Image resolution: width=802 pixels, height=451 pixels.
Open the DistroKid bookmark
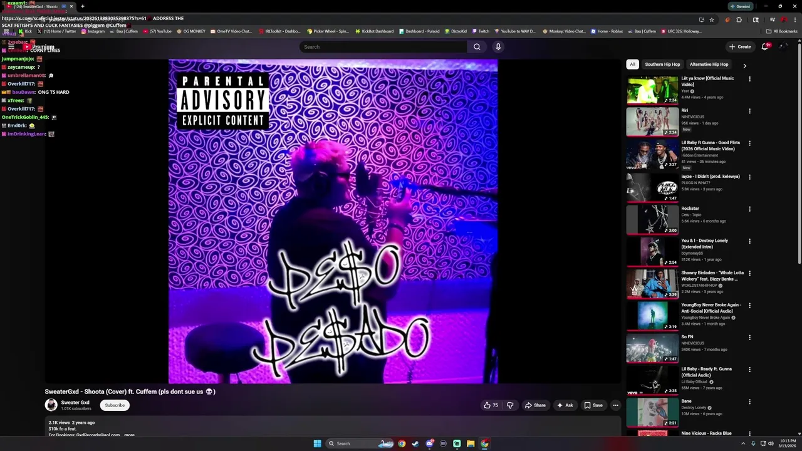(x=456, y=31)
